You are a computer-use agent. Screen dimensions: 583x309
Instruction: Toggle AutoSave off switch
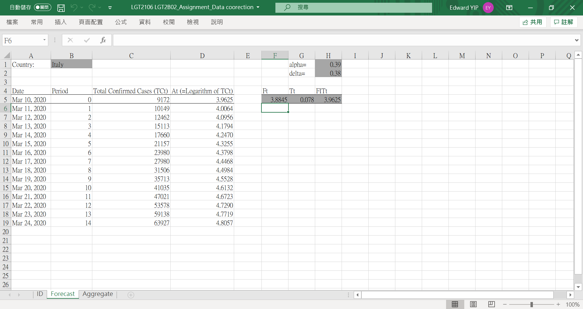[42, 7]
